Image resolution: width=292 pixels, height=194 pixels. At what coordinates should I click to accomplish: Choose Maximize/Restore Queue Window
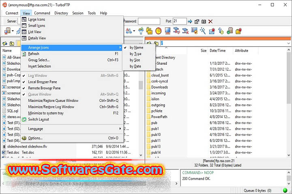point(72,101)
